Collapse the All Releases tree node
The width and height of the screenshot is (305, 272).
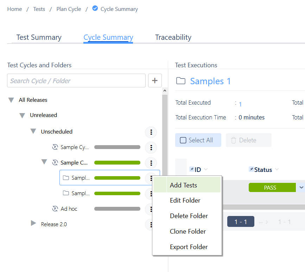tap(11, 100)
